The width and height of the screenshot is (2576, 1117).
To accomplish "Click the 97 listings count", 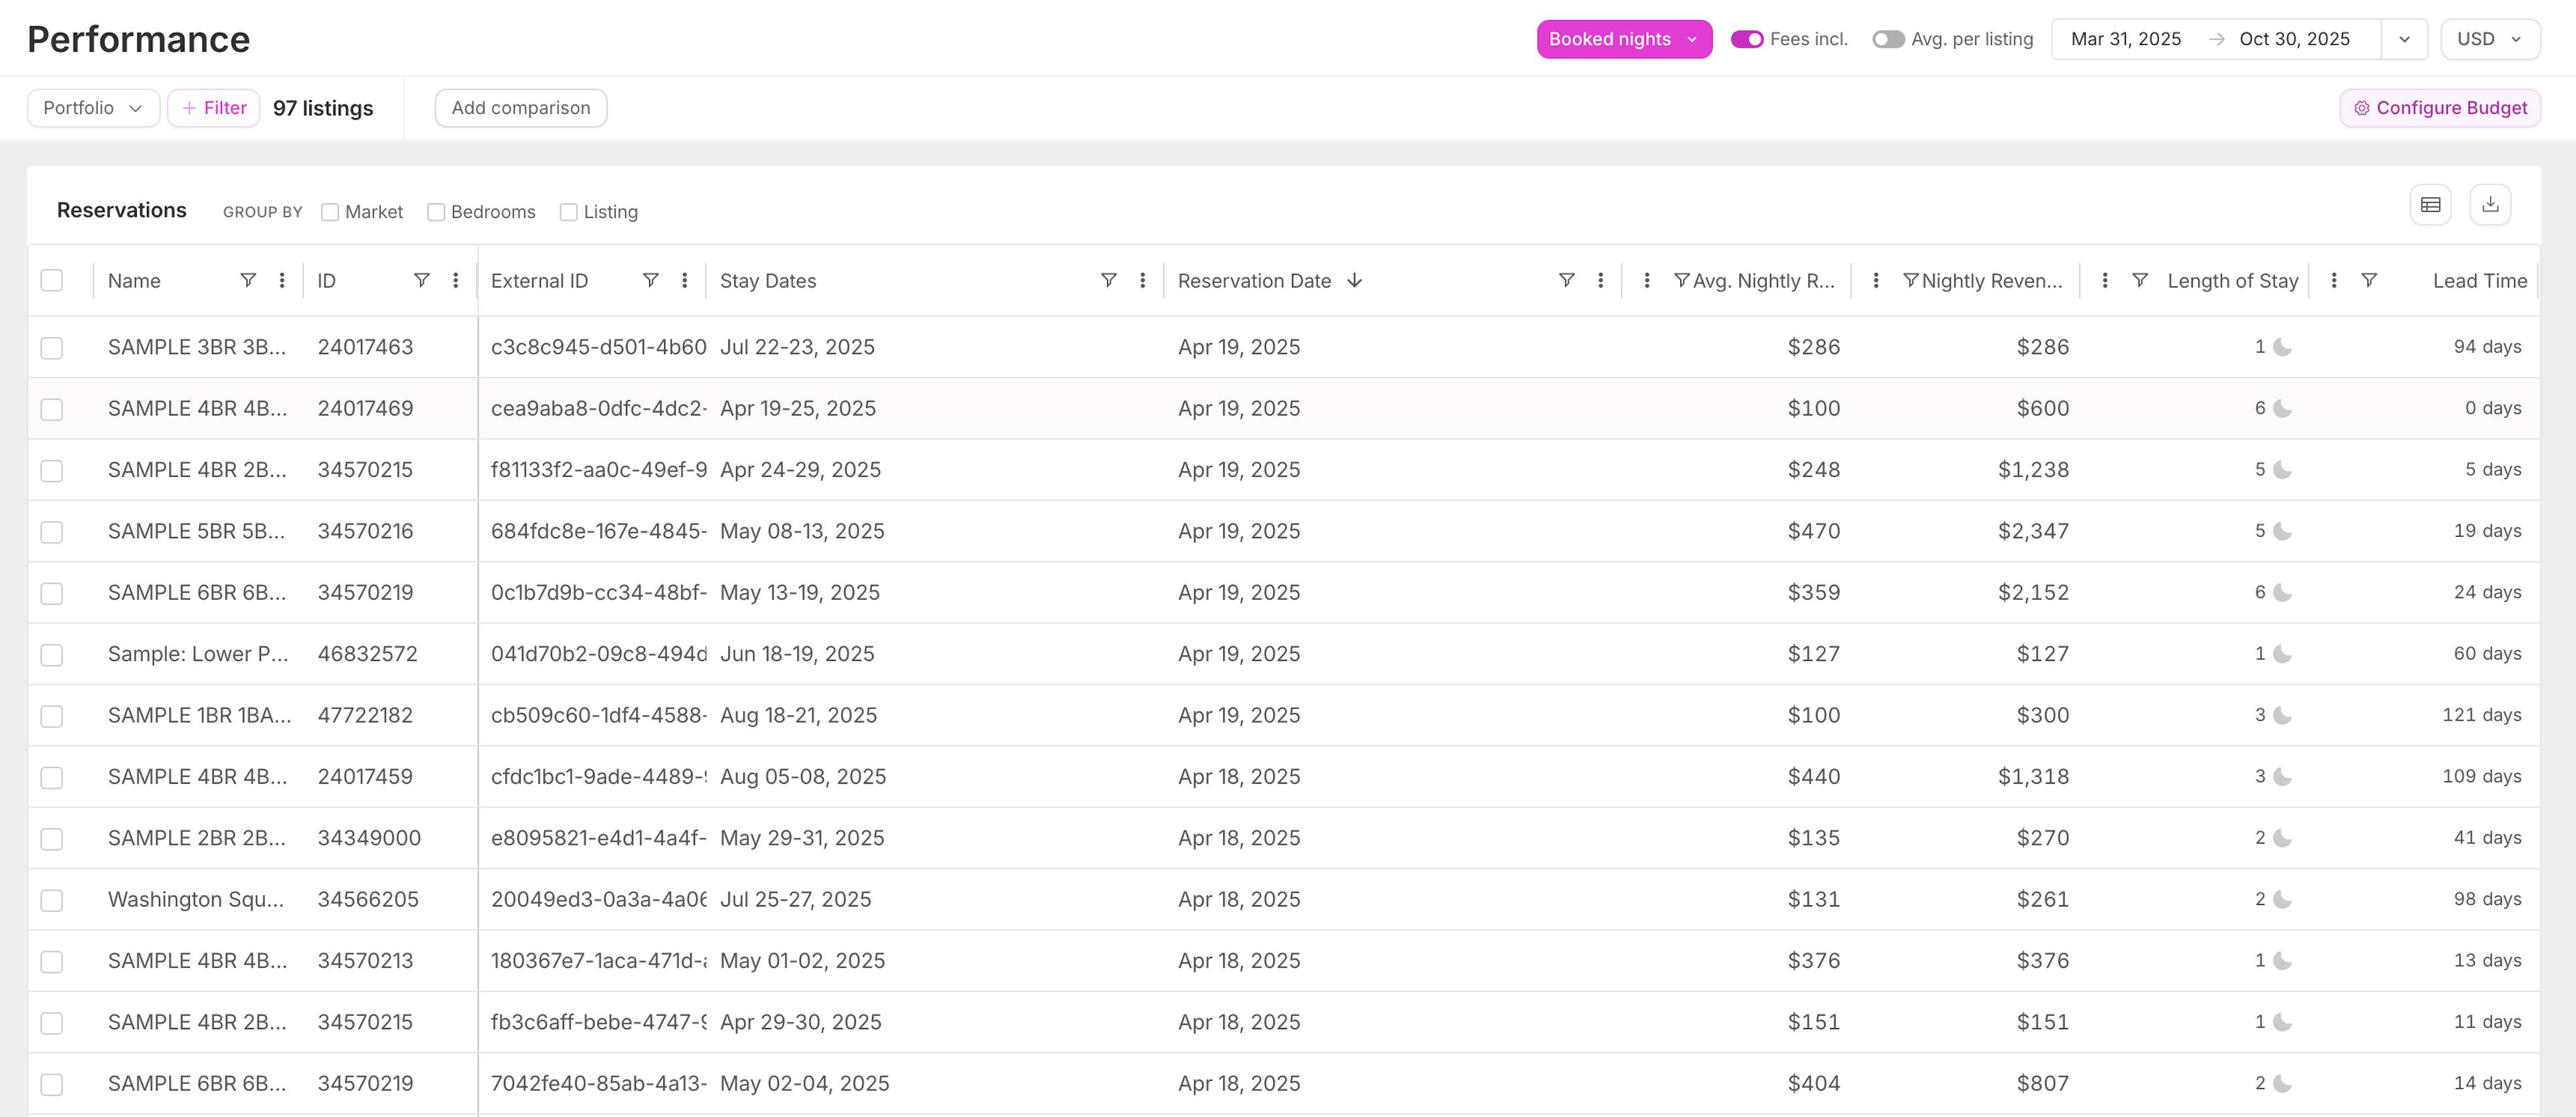I will click(x=323, y=108).
